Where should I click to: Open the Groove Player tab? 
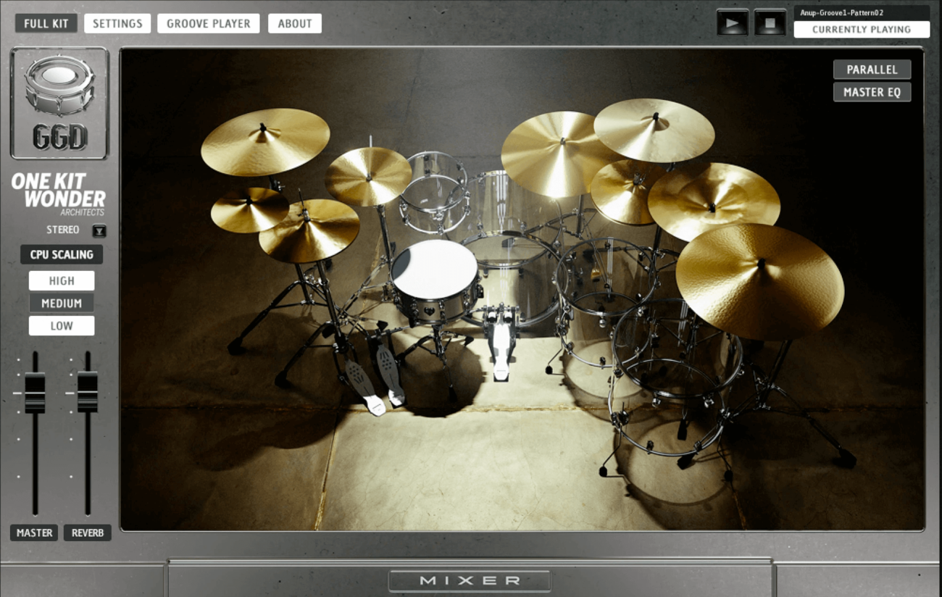[x=209, y=23]
